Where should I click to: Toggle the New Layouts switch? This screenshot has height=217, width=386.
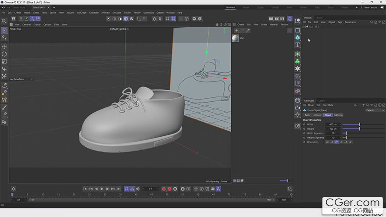coord(382,7)
